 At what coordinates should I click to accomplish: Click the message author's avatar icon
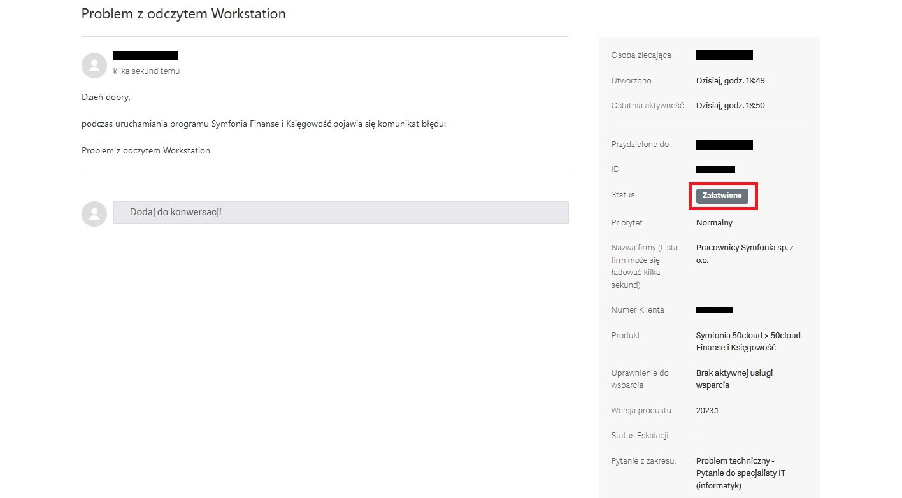(x=94, y=66)
